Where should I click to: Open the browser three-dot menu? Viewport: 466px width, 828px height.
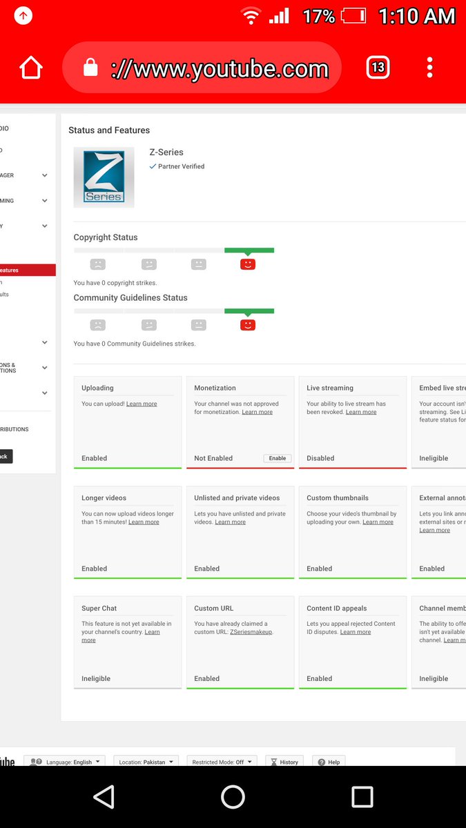click(x=429, y=67)
